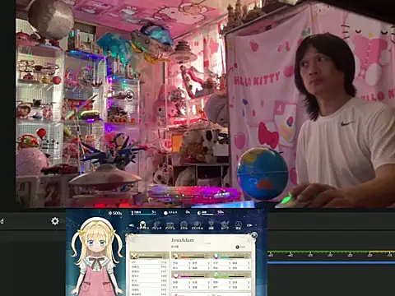Click the red stat category header icon
Image resolution: width=395 pixels, height=296 pixels.
click(176, 256)
